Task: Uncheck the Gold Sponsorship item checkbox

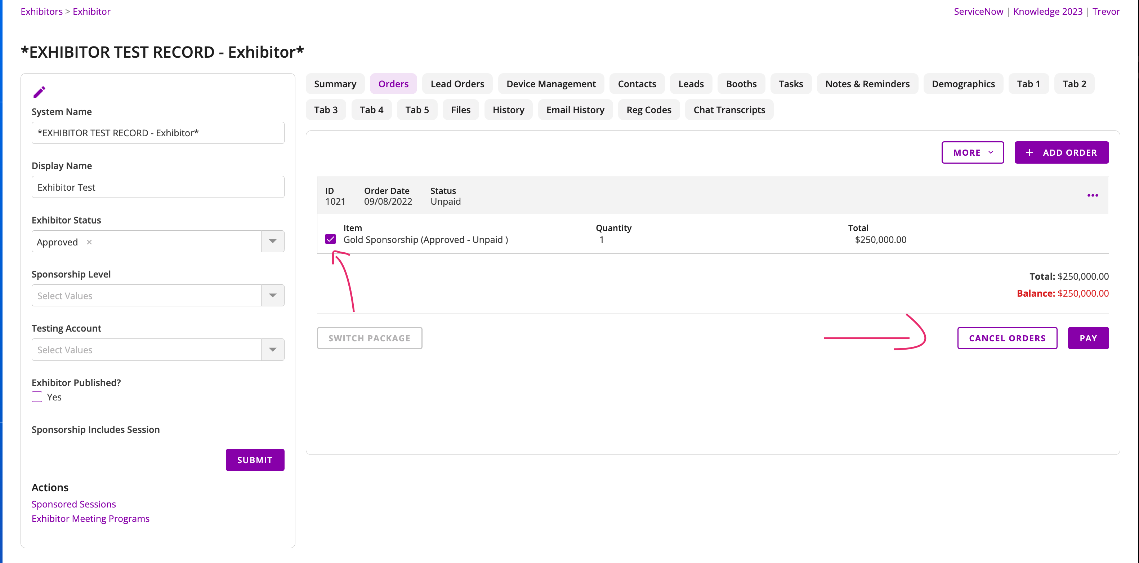Action: pos(330,239)
